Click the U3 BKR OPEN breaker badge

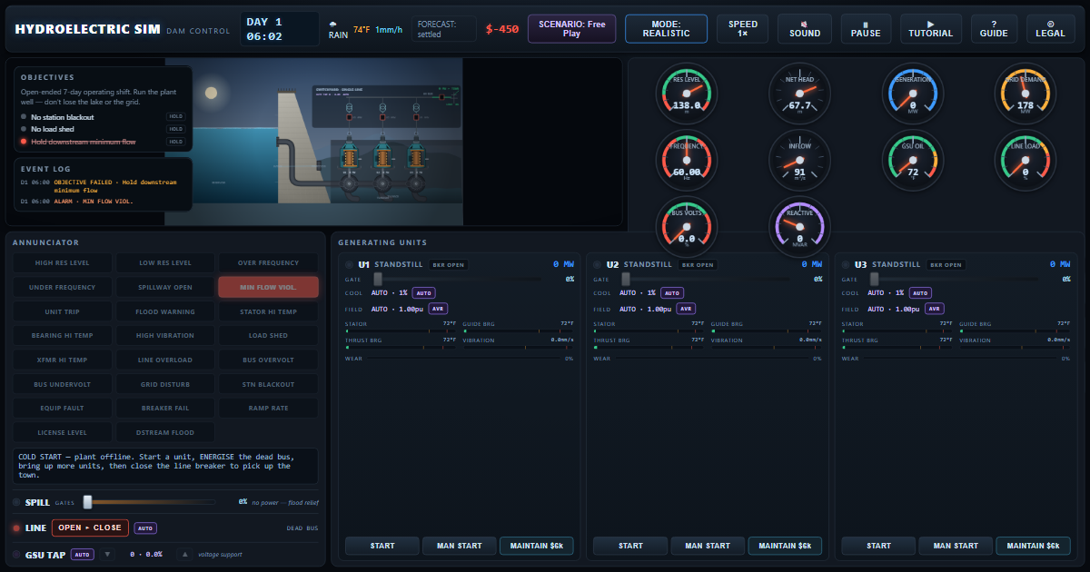tap(945, 265)
